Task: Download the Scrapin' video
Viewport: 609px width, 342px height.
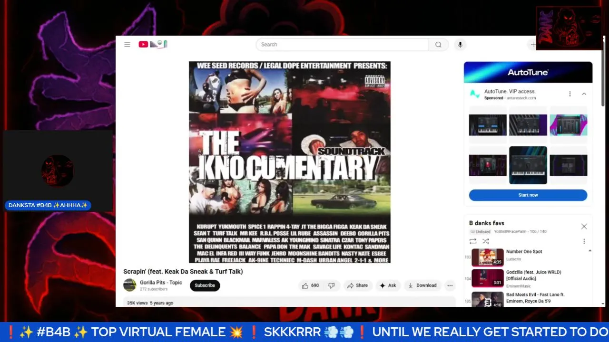Action: (x=422, y=285)
